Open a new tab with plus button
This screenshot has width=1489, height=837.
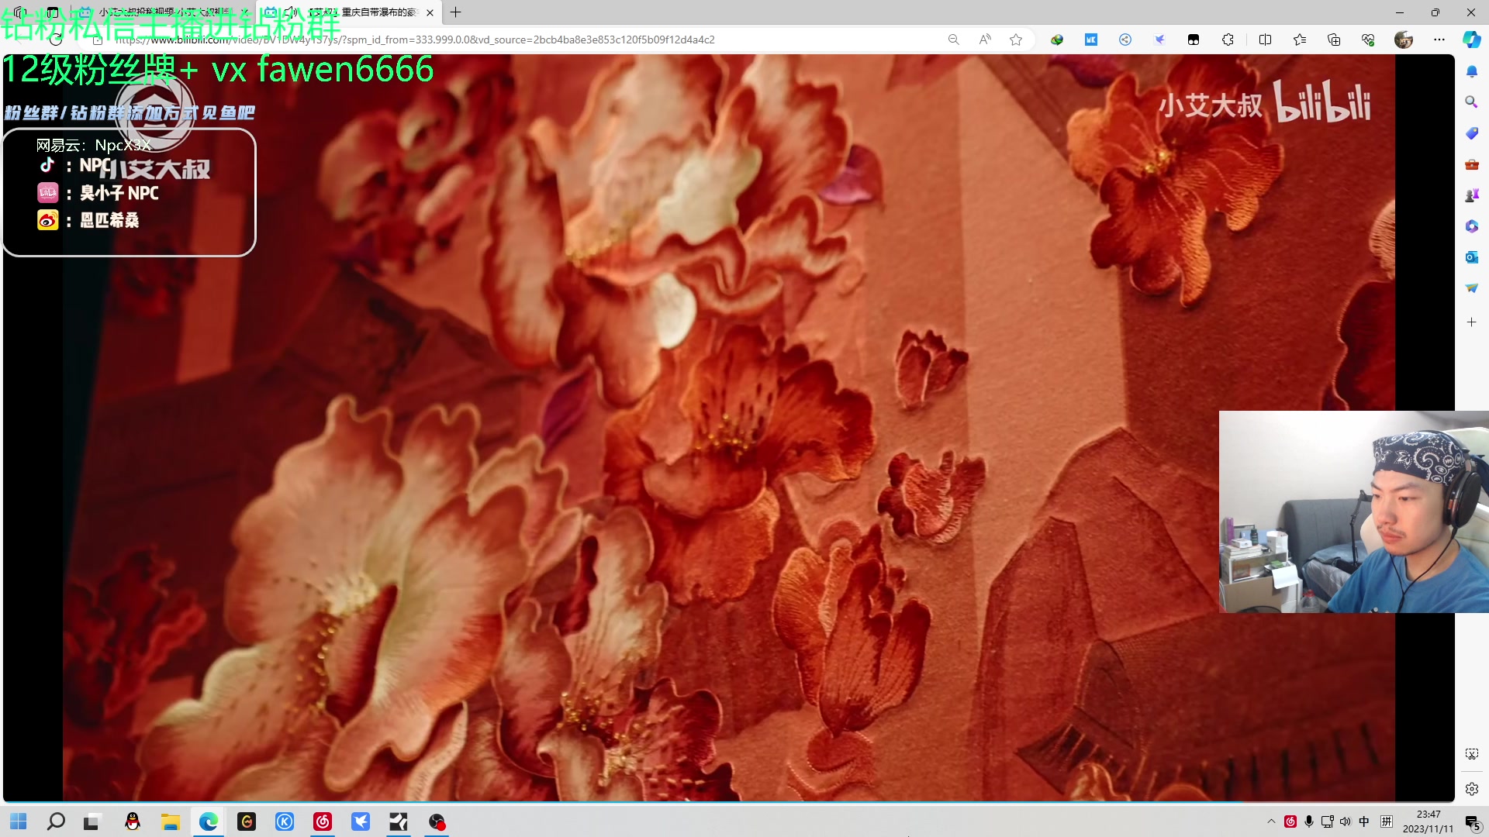pos(456,12)
